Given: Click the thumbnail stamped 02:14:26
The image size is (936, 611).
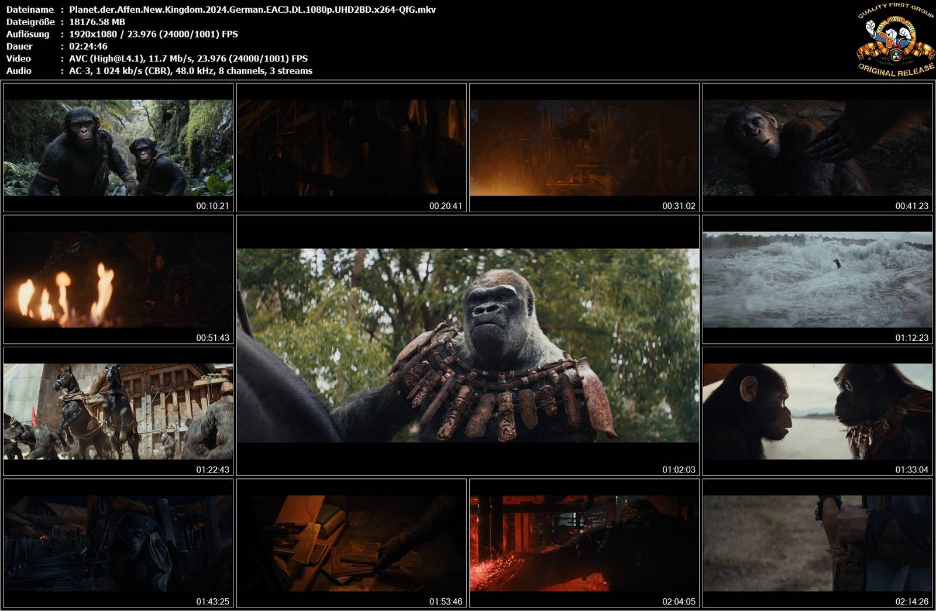Looking at the screenshot, I should 818,543.
